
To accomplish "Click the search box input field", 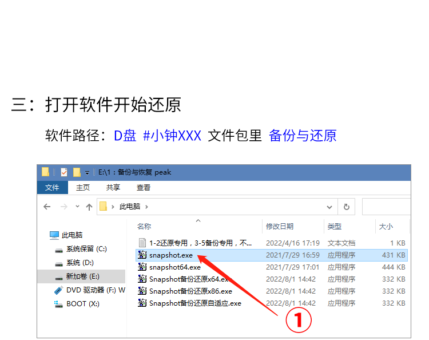I will click(386, 207).
